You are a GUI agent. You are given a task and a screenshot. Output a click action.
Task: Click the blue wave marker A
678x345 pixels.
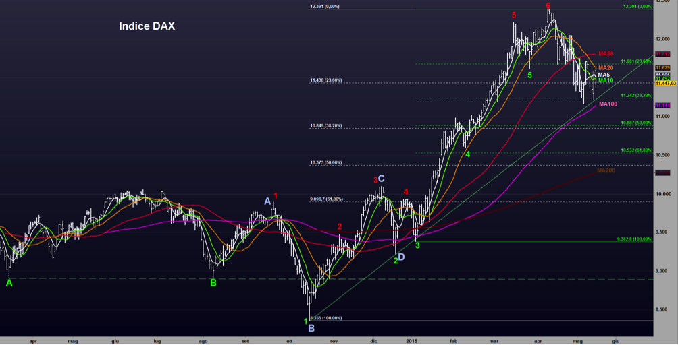click(x=267, y=201)
